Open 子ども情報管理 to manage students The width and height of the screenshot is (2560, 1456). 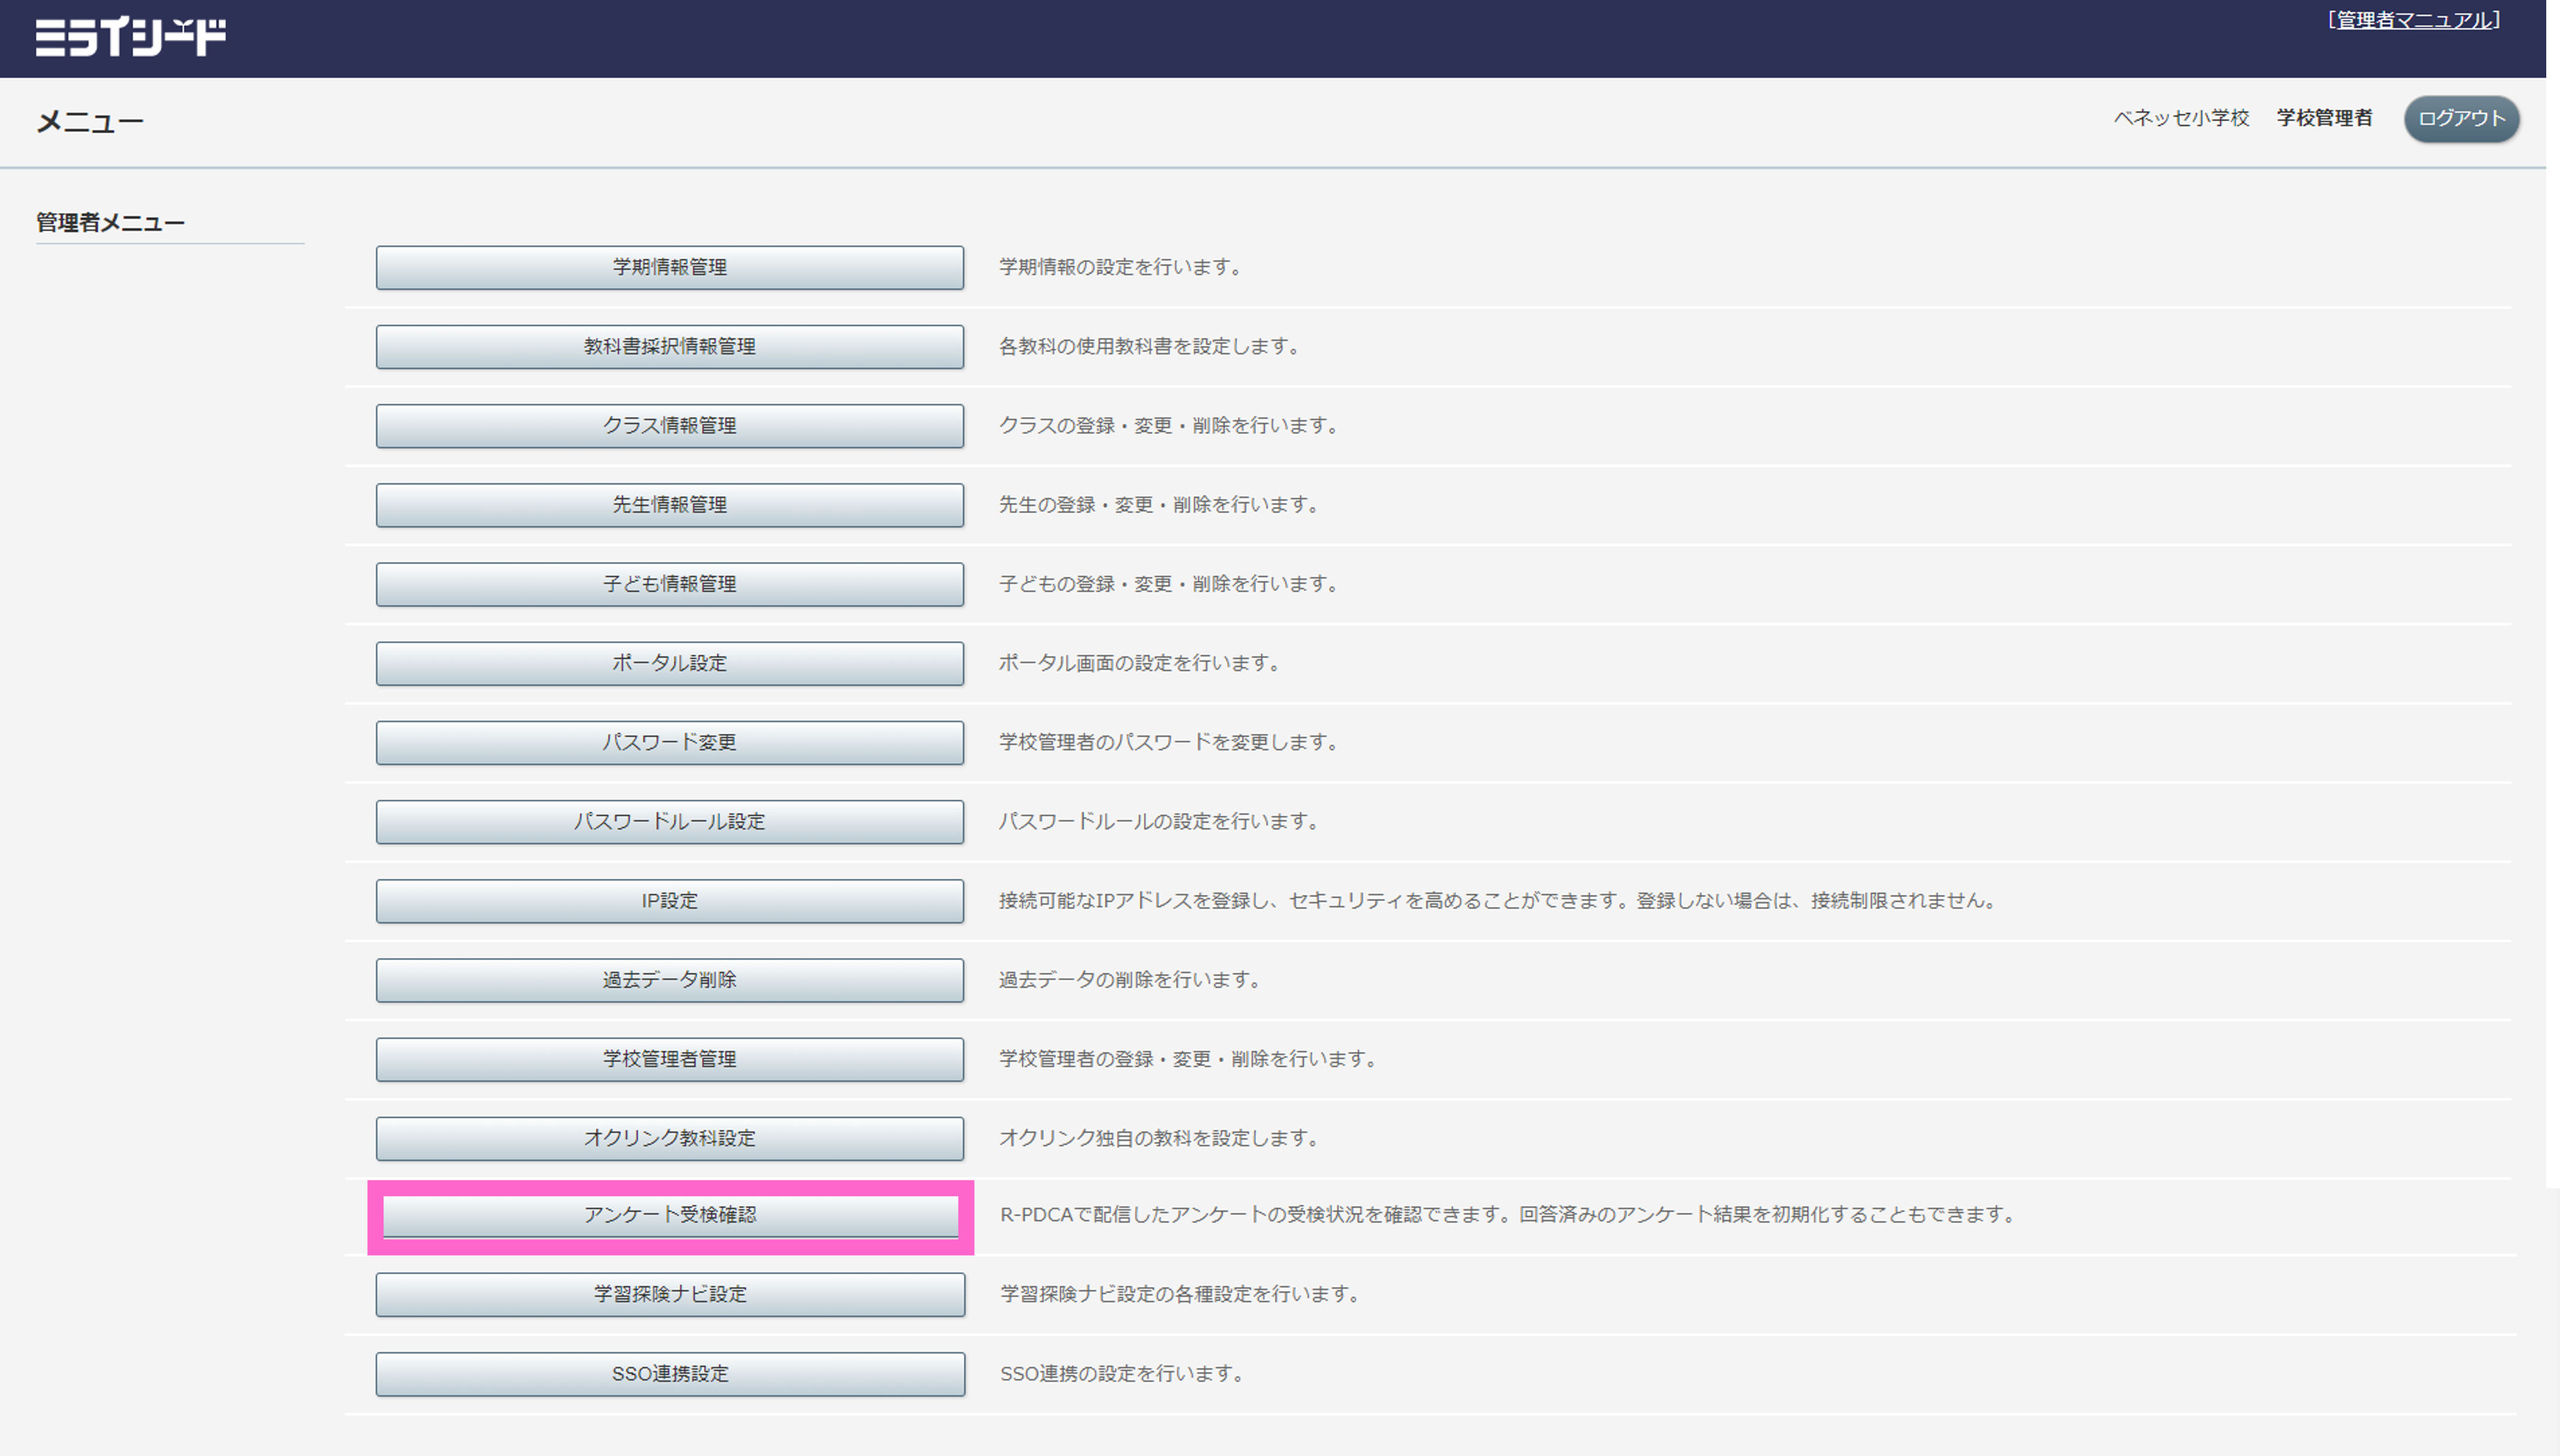coord(669,584)
